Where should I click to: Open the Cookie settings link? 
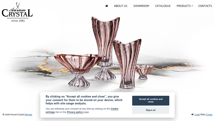[x=82, y=111]
